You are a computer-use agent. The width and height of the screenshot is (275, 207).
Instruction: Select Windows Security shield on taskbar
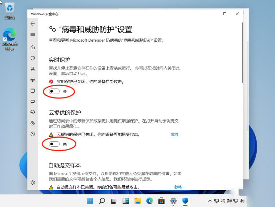(x=185, y=200)
